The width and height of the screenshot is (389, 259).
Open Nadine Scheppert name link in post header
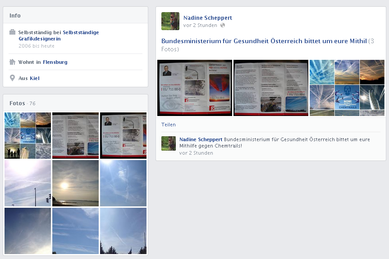point(208,18)
